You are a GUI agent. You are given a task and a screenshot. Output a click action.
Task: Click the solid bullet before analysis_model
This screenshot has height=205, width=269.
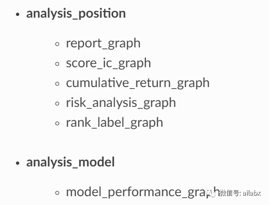coord(18,163)
